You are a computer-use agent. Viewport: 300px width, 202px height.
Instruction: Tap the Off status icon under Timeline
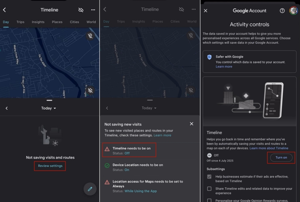209,155
